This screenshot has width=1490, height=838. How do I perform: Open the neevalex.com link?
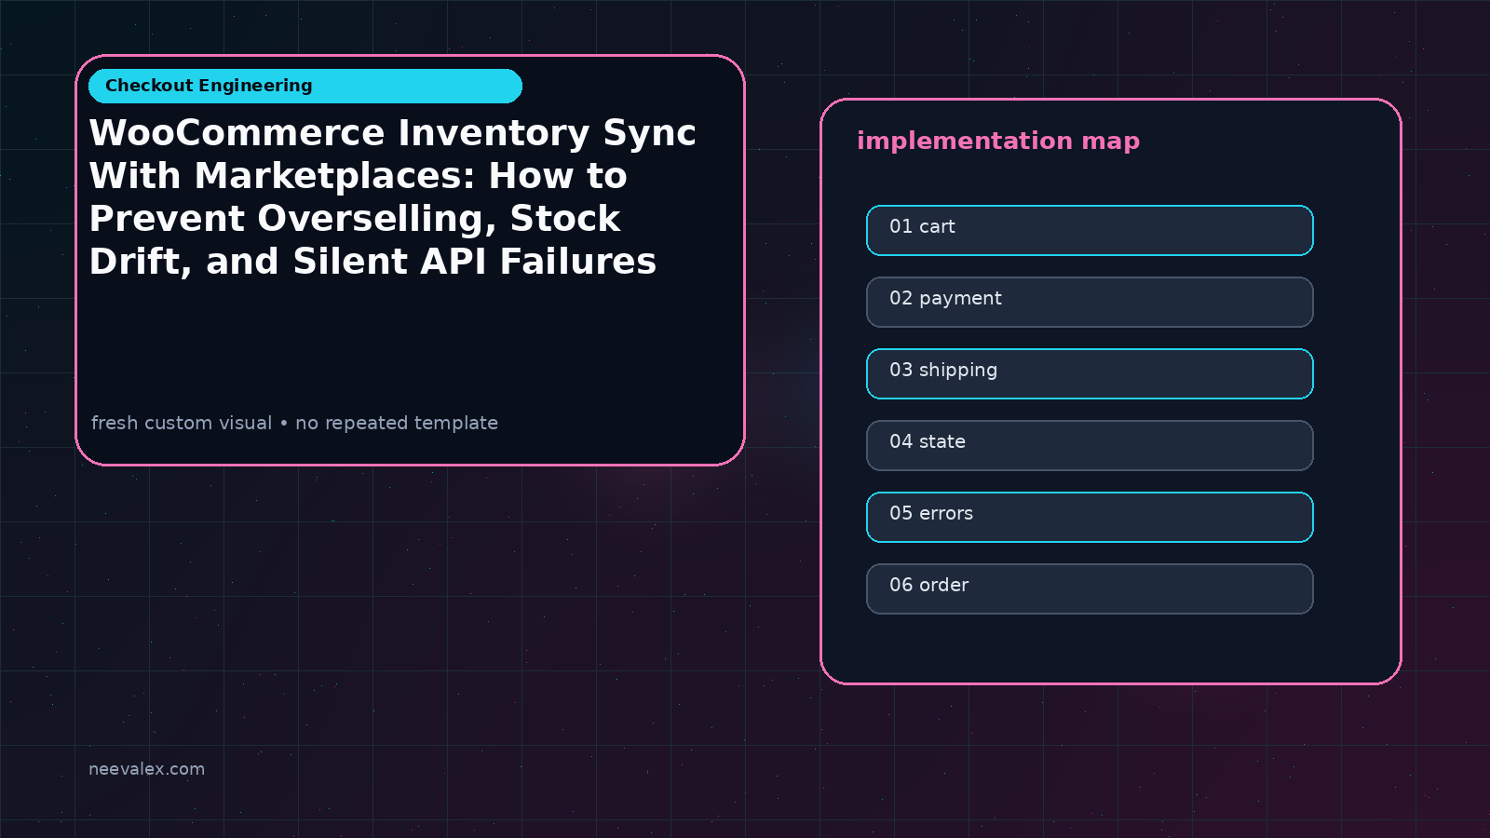146,769
